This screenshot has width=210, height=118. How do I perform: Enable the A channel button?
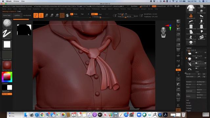72,14
